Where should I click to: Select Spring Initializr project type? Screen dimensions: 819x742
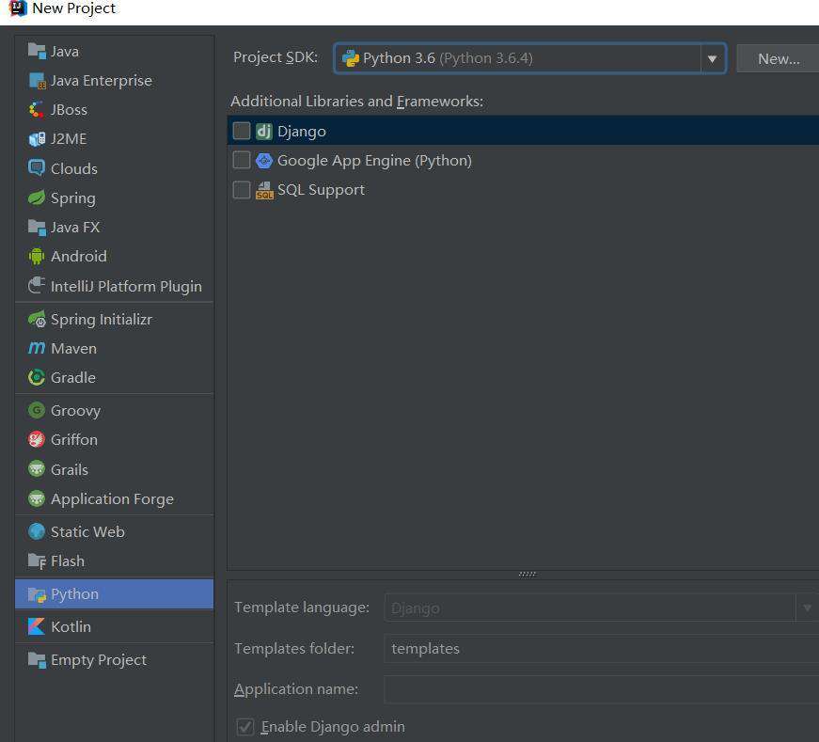coord(114,319)
